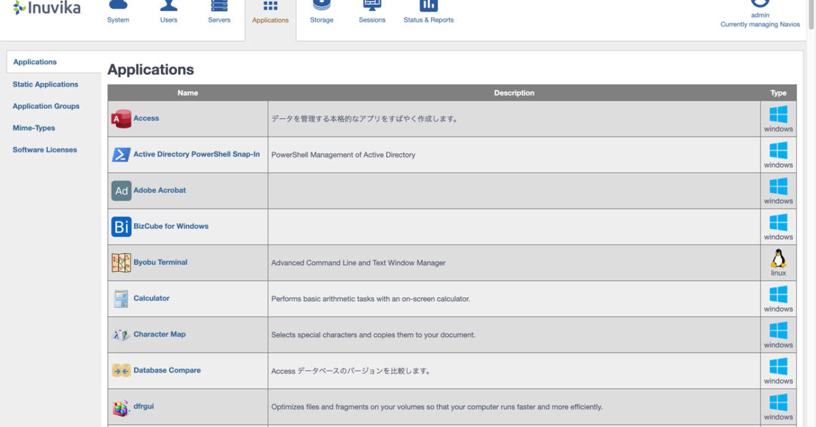816x427 pixels.
Task: Click 'Currently managing Navios' text
Action: [760, 24]
